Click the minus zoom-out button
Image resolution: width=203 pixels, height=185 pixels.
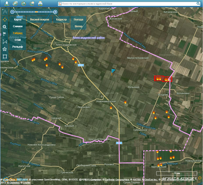(12, 12)
